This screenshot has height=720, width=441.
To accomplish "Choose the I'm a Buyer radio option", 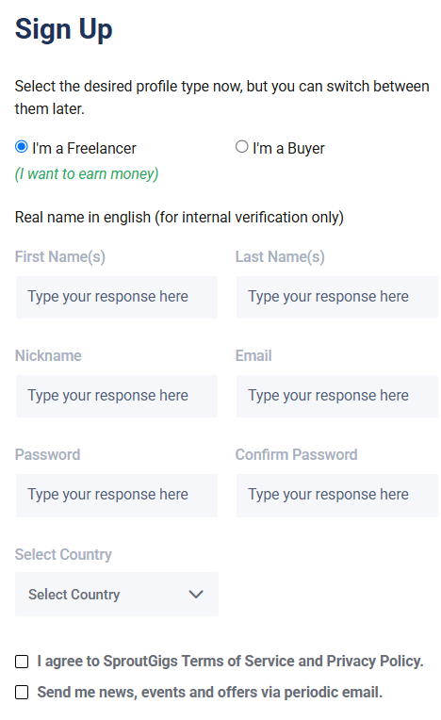I will (x=242, y=147).
